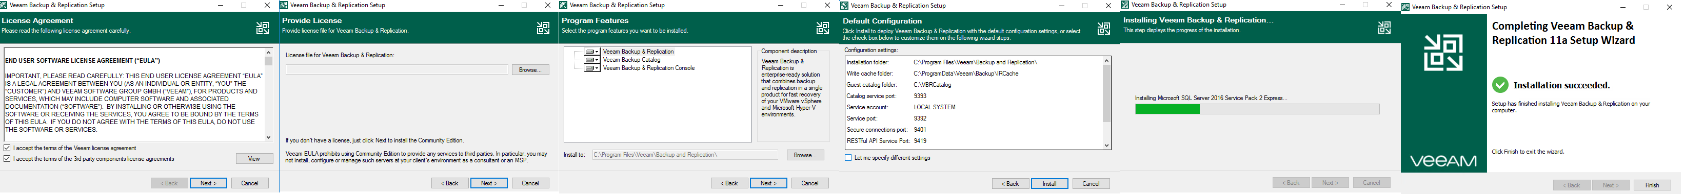The height and width of the screenshot is (194, 1684).
Task: Click Veeam logo in Provide License header
Action: click(543, 28)
